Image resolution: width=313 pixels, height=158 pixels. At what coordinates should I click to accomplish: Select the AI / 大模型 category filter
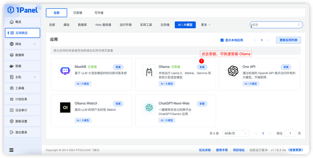(185, 25)
